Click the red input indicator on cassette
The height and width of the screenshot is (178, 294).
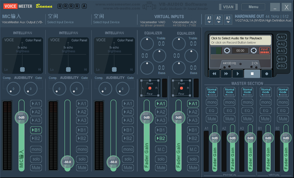coord(264,51)
